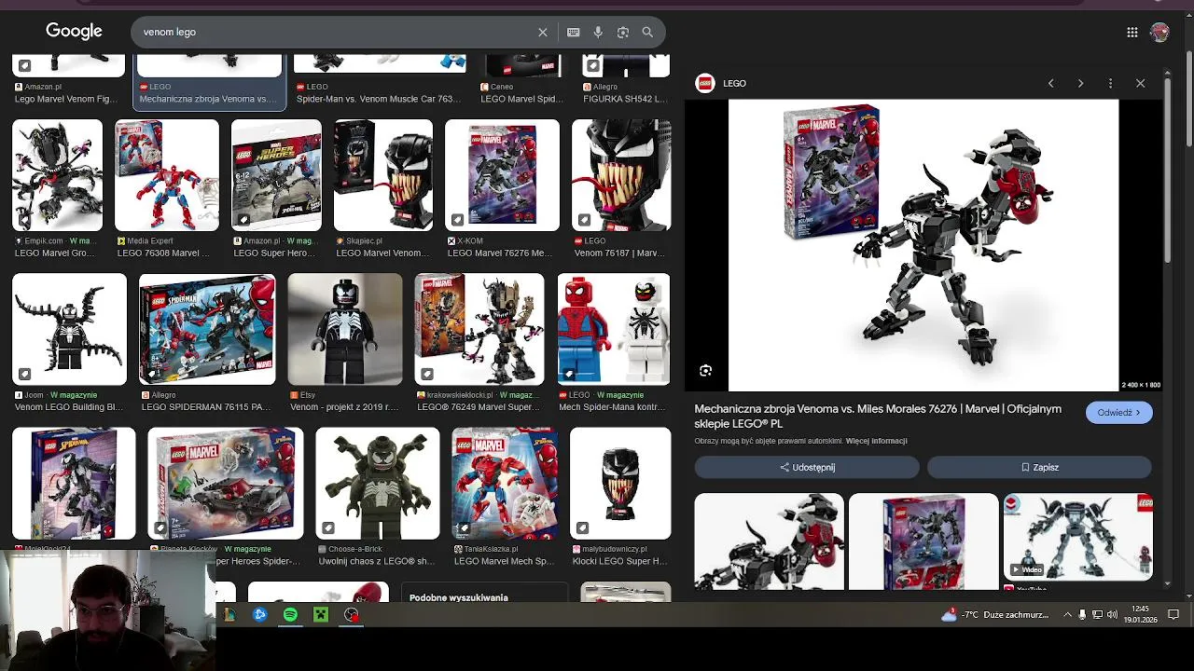Open the Google account avatar

1159,32
